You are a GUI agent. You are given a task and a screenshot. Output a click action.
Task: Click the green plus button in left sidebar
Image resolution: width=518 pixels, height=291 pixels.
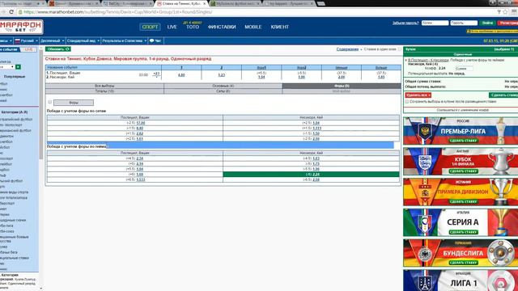click(x=18, y=67)
